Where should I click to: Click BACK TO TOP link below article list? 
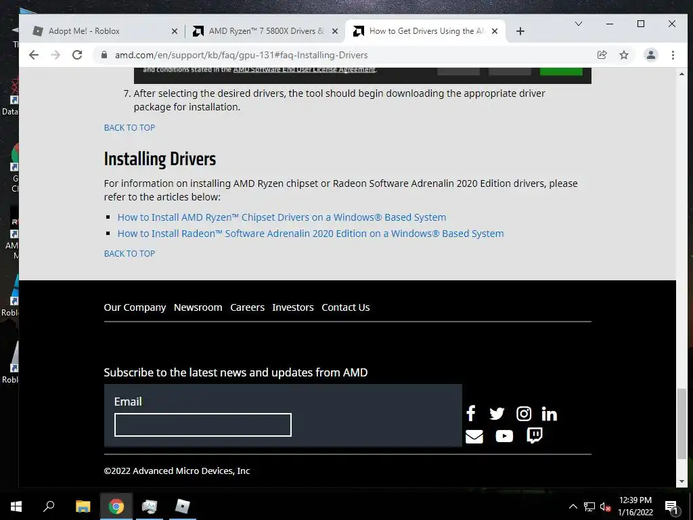point(129,254)
